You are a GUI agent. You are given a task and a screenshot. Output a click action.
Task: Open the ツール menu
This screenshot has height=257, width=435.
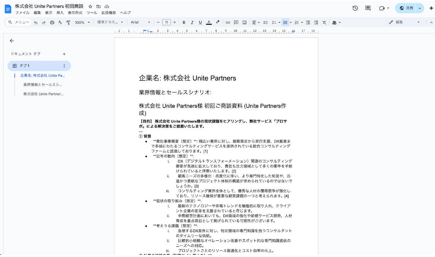[92, 13]
